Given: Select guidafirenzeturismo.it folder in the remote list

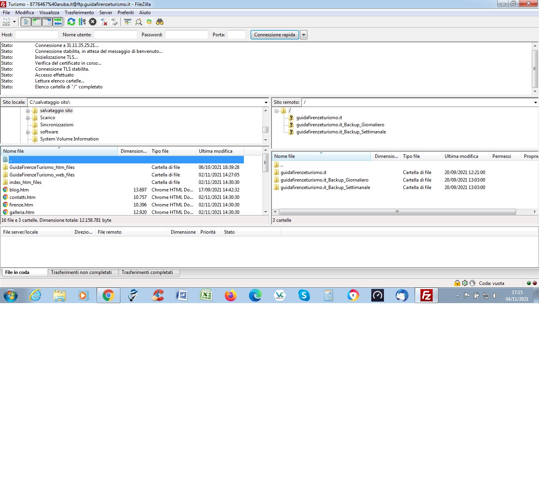Looking at the screenshot, I should pyautogui.click(x=303, y=172).
